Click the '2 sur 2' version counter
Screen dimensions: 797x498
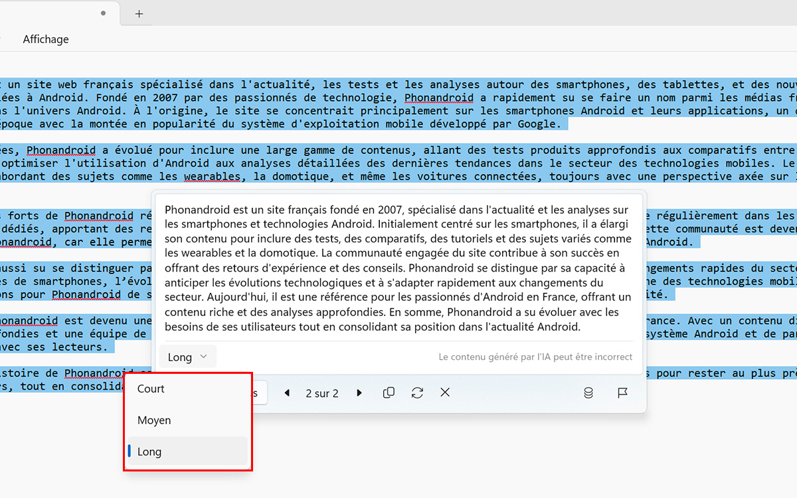322,394
